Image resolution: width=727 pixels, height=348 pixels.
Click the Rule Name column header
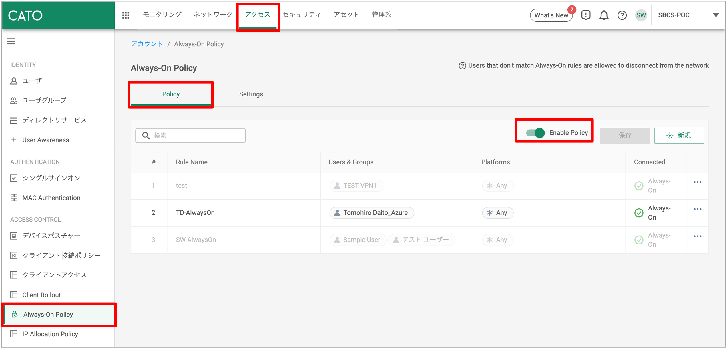coord(192,162)
